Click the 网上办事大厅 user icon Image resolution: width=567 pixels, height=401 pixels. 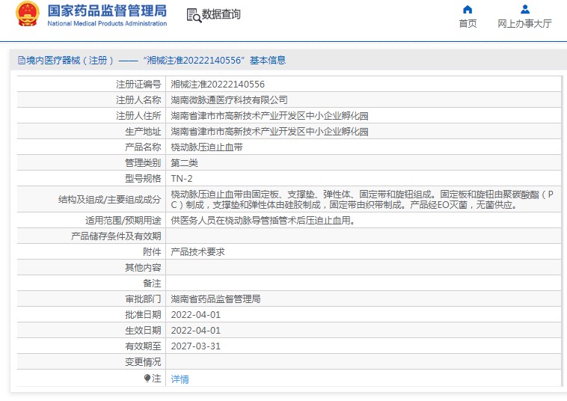(525, 10)
